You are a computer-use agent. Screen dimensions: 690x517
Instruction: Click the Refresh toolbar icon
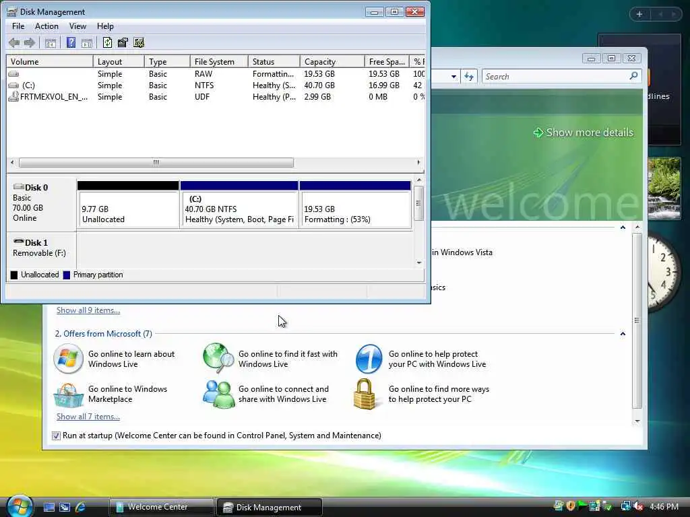tap(107, 42)
